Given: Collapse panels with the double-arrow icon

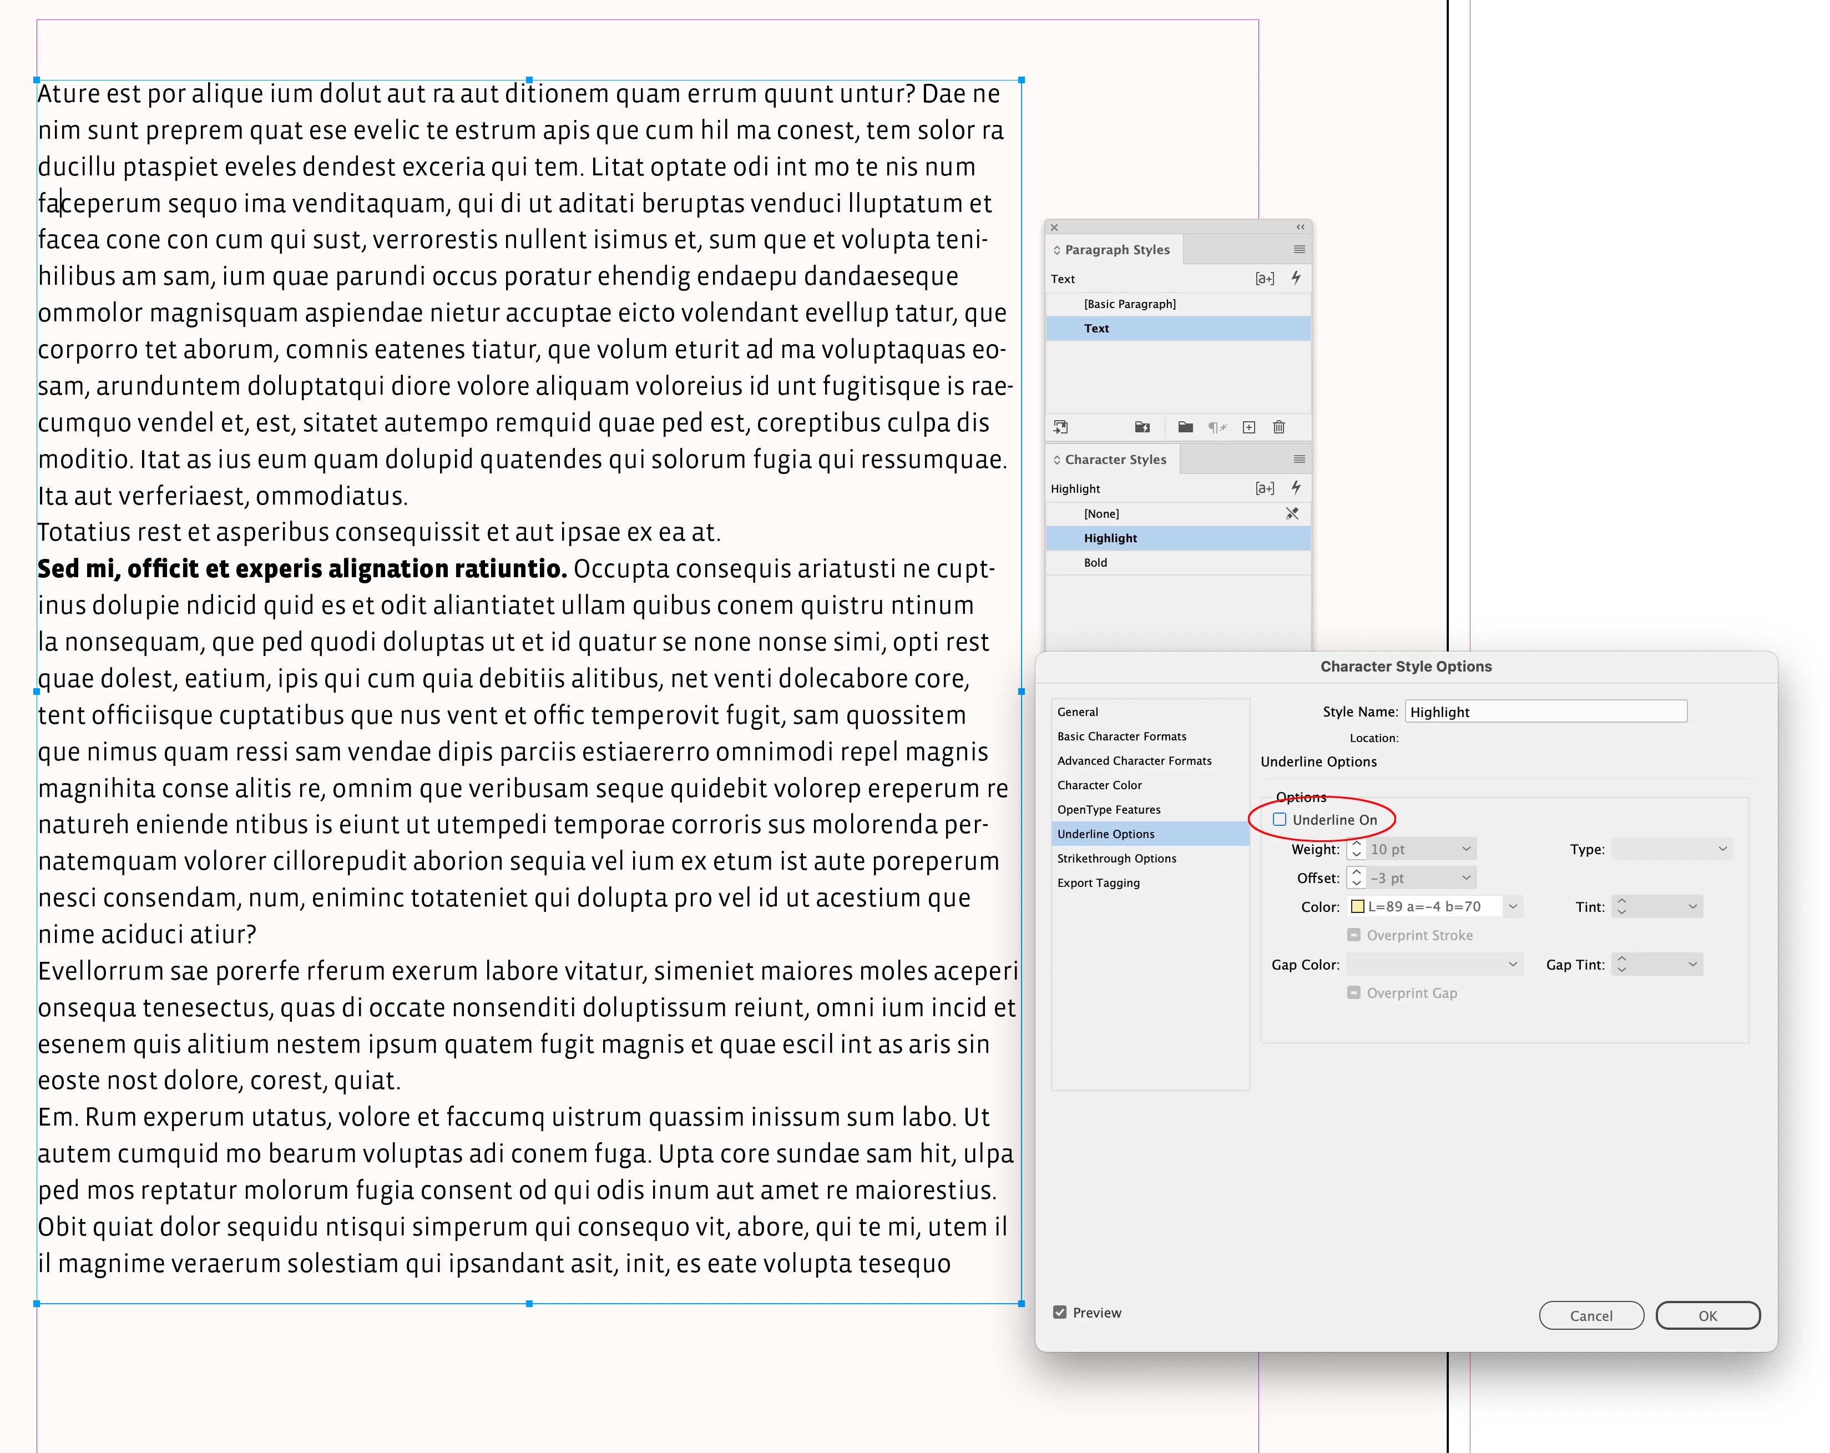Looking at the screenshot, I should coord(1300,228).
